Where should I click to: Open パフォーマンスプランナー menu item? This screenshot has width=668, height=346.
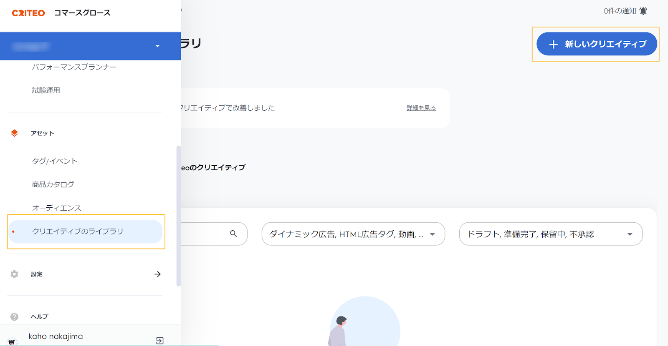point(74,67)
